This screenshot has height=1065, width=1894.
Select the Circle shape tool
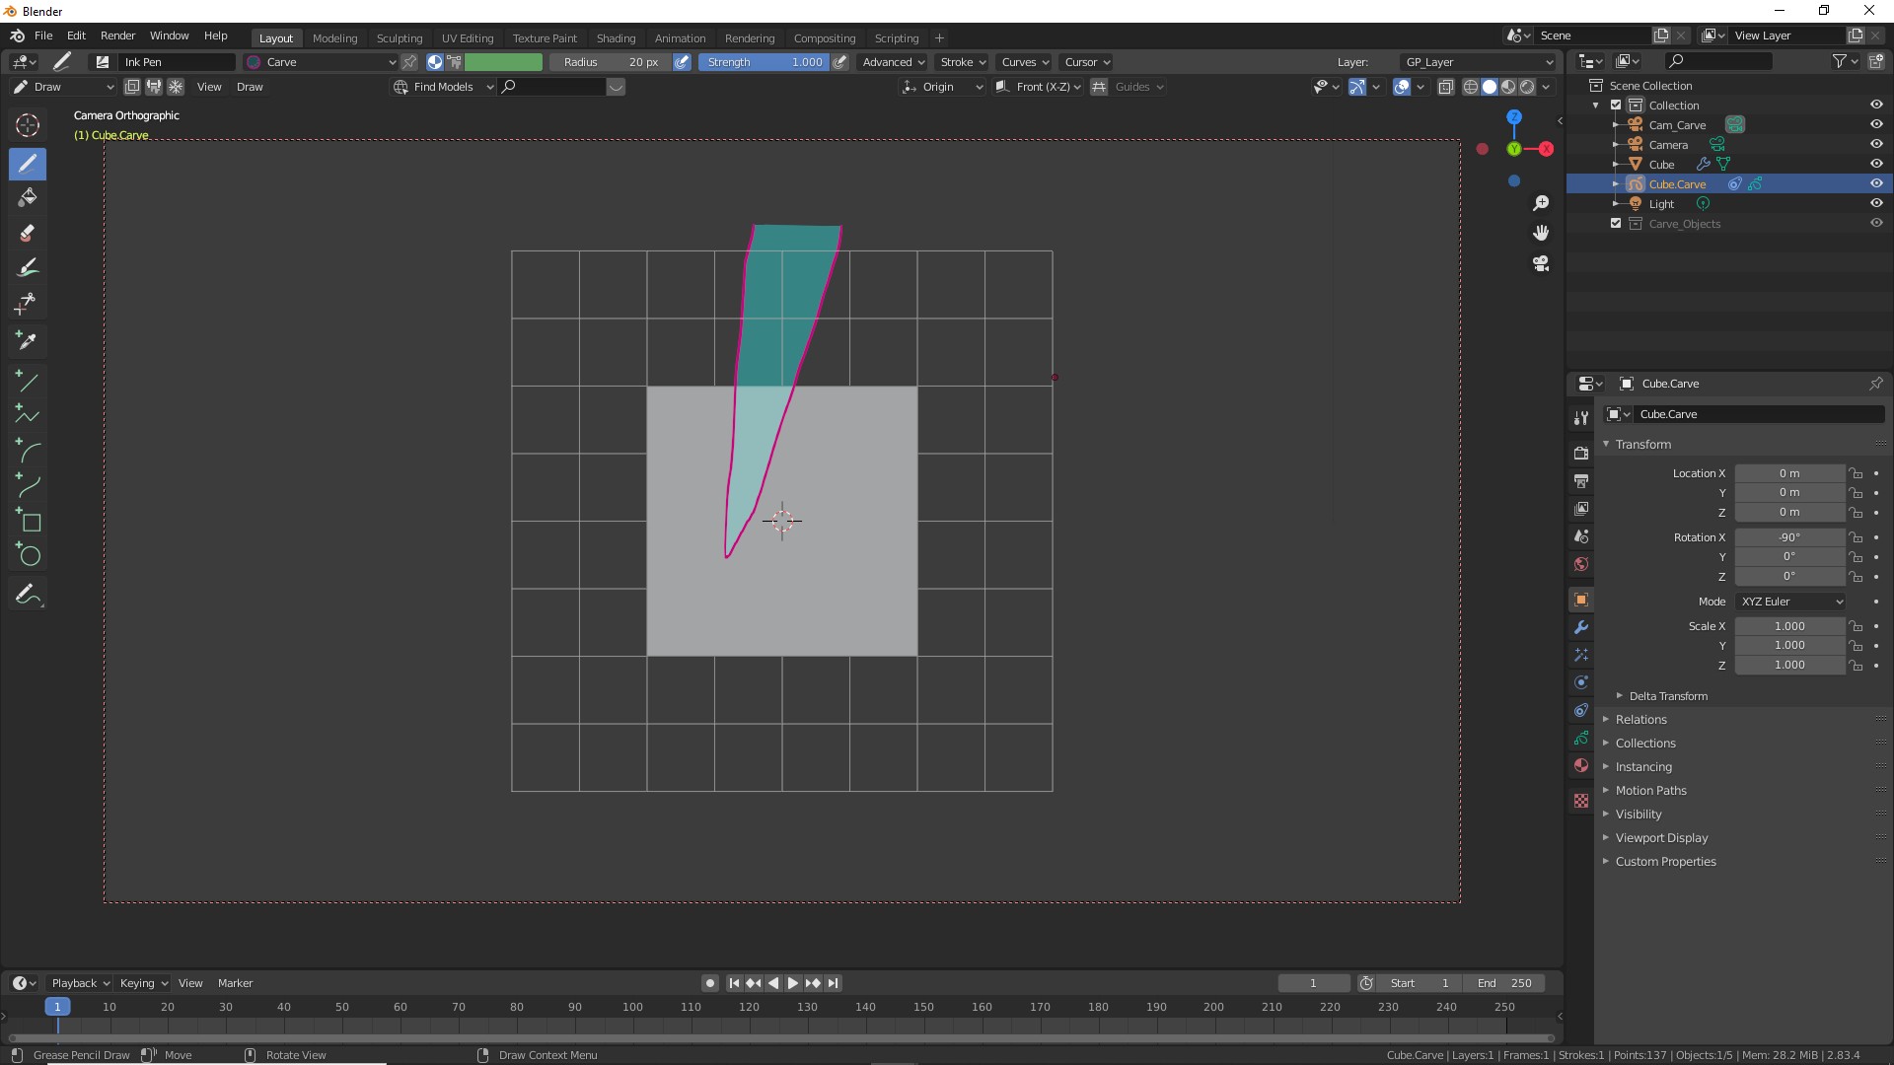point(28,555)
